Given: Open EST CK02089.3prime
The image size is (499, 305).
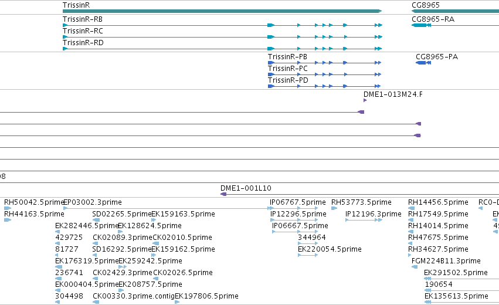Looking at the screenshot, I should pyautogui.click(x=123, y=238).
